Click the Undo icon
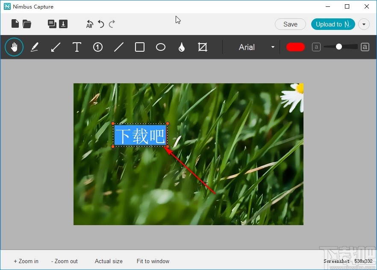This screenshot has height=270, width=377. 101,24
